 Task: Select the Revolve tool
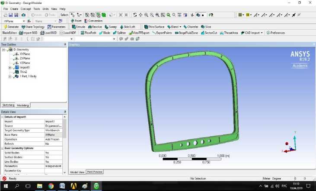[95, 27]
